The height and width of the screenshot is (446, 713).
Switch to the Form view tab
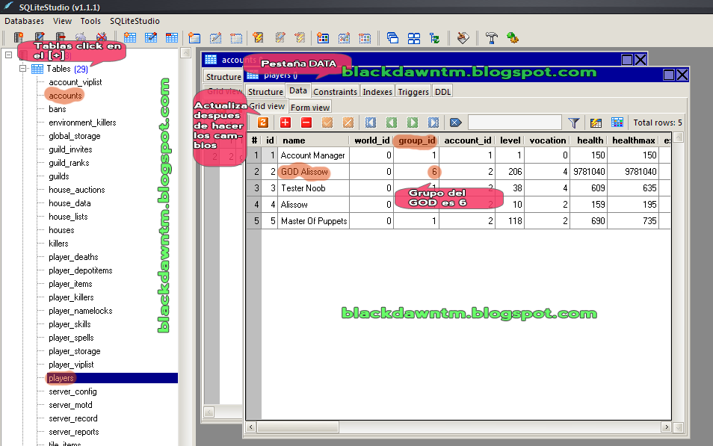pos(310,108)
